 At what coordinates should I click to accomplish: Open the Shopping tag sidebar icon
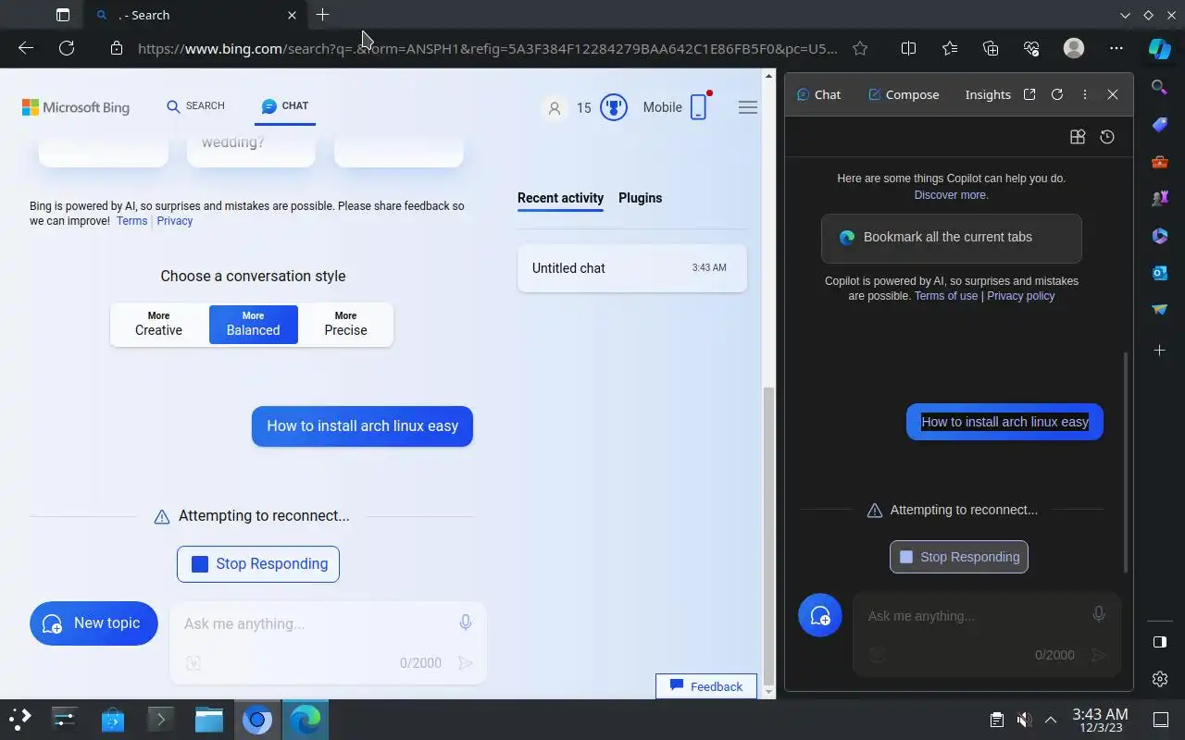(1159, 125)
